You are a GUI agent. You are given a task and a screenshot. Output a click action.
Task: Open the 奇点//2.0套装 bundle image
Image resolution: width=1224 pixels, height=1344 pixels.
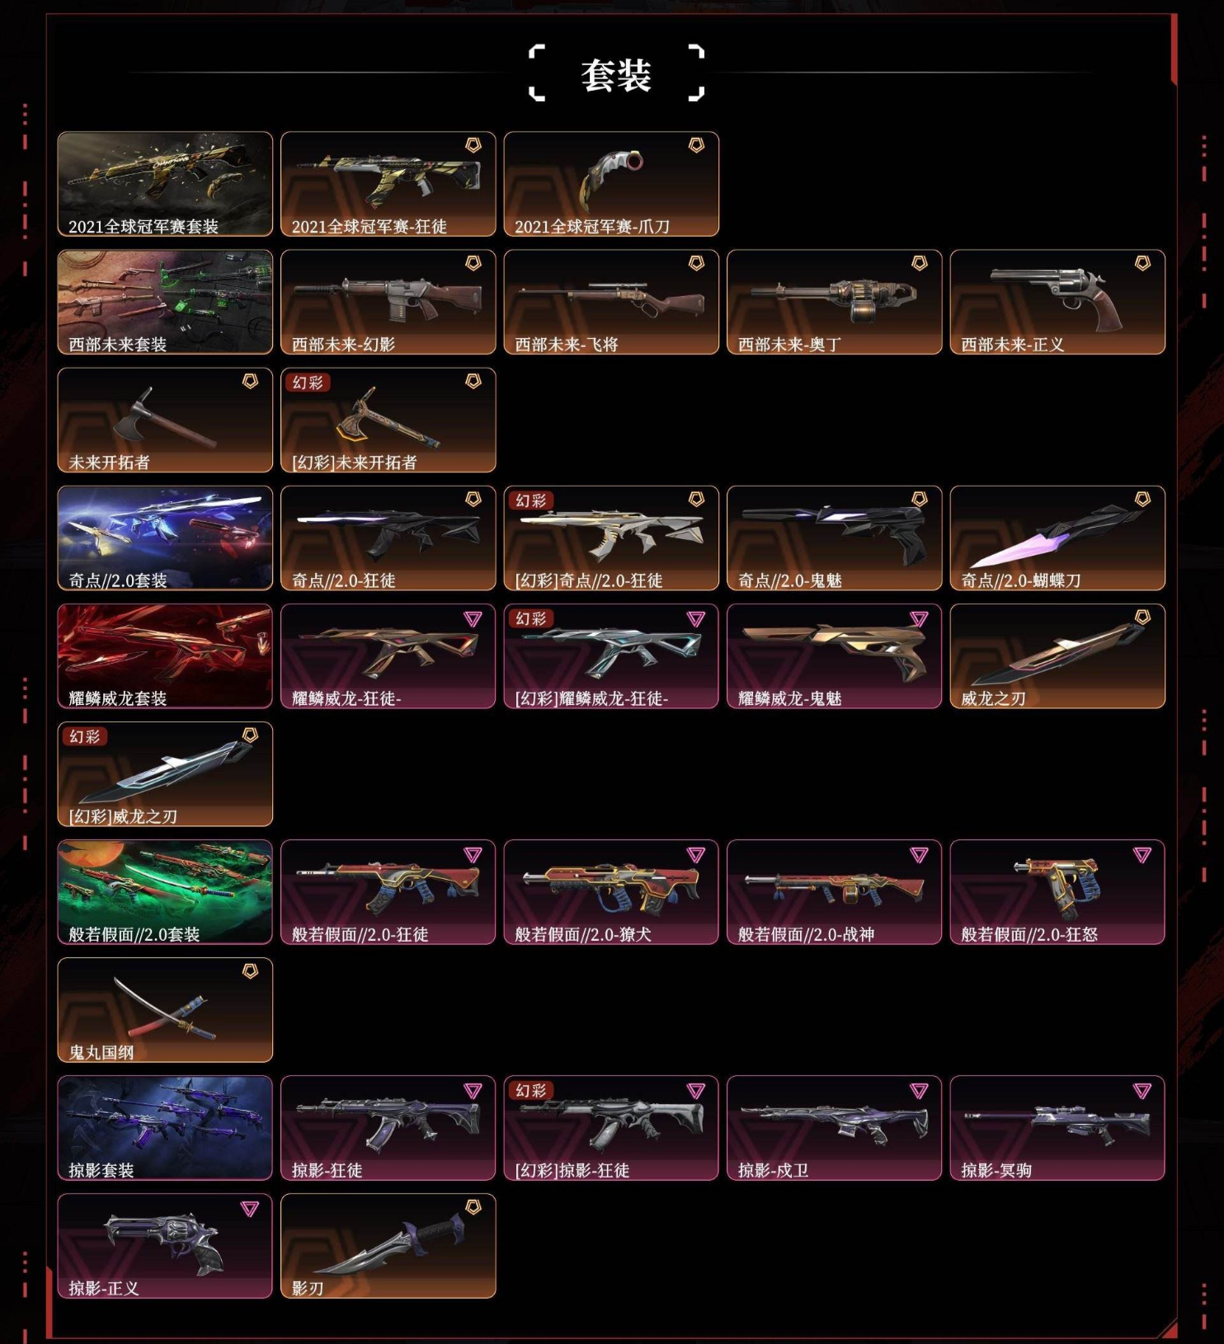165,538
